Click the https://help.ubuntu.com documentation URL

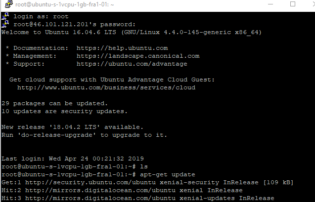pyautogui.click(x=122, y=48)
